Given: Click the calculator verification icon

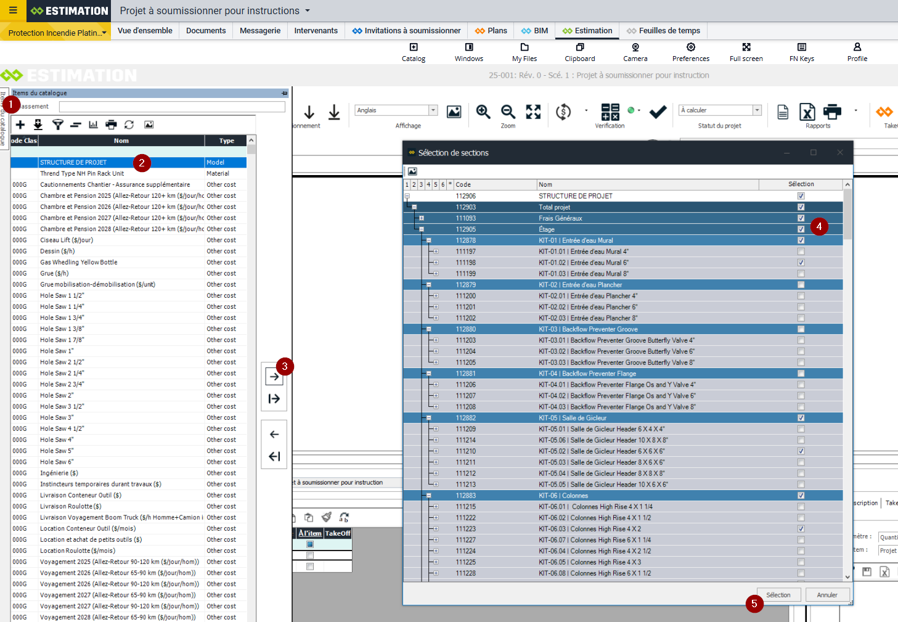Looking at the screenshot, I should point(610,112).
